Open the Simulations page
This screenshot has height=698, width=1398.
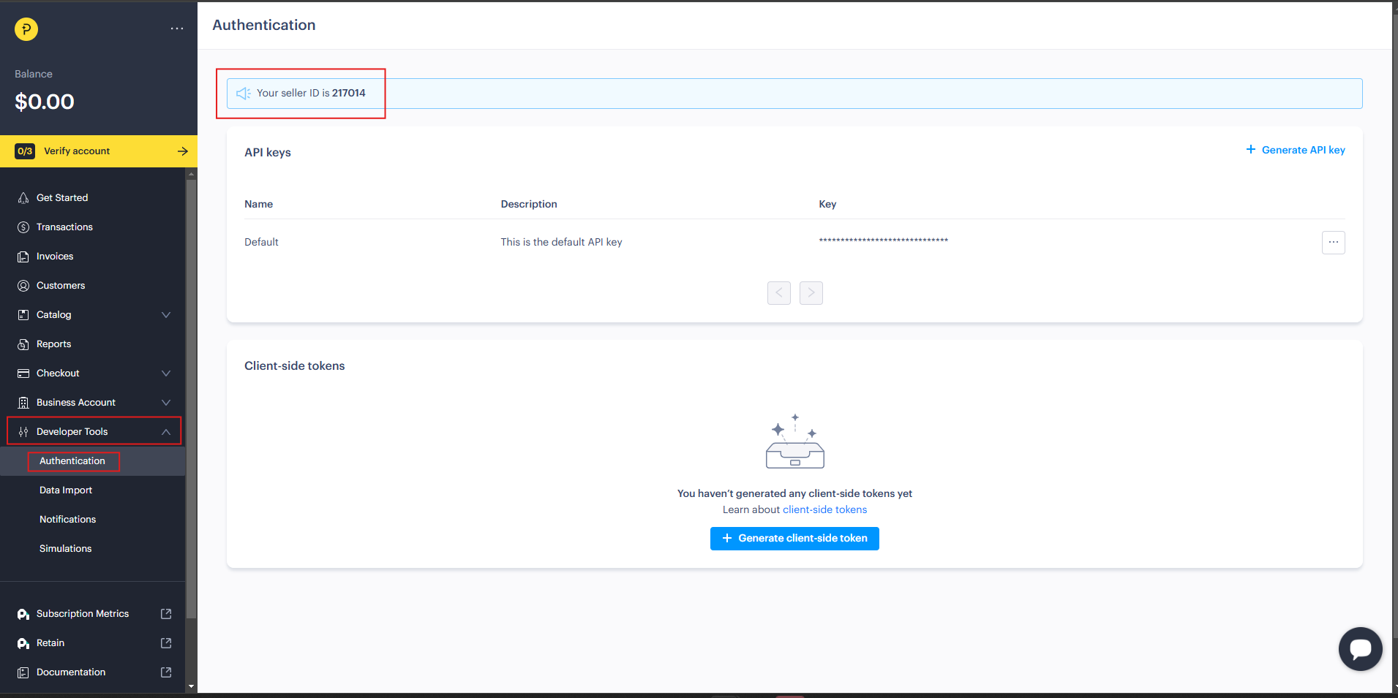(x=66, y=549)
